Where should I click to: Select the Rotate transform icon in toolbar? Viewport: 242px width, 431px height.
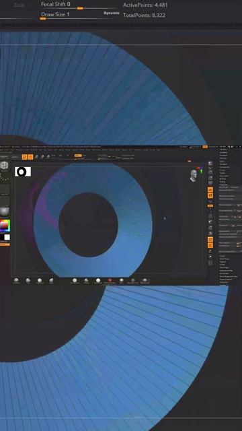pyautogui.click(x=48, y=157)
